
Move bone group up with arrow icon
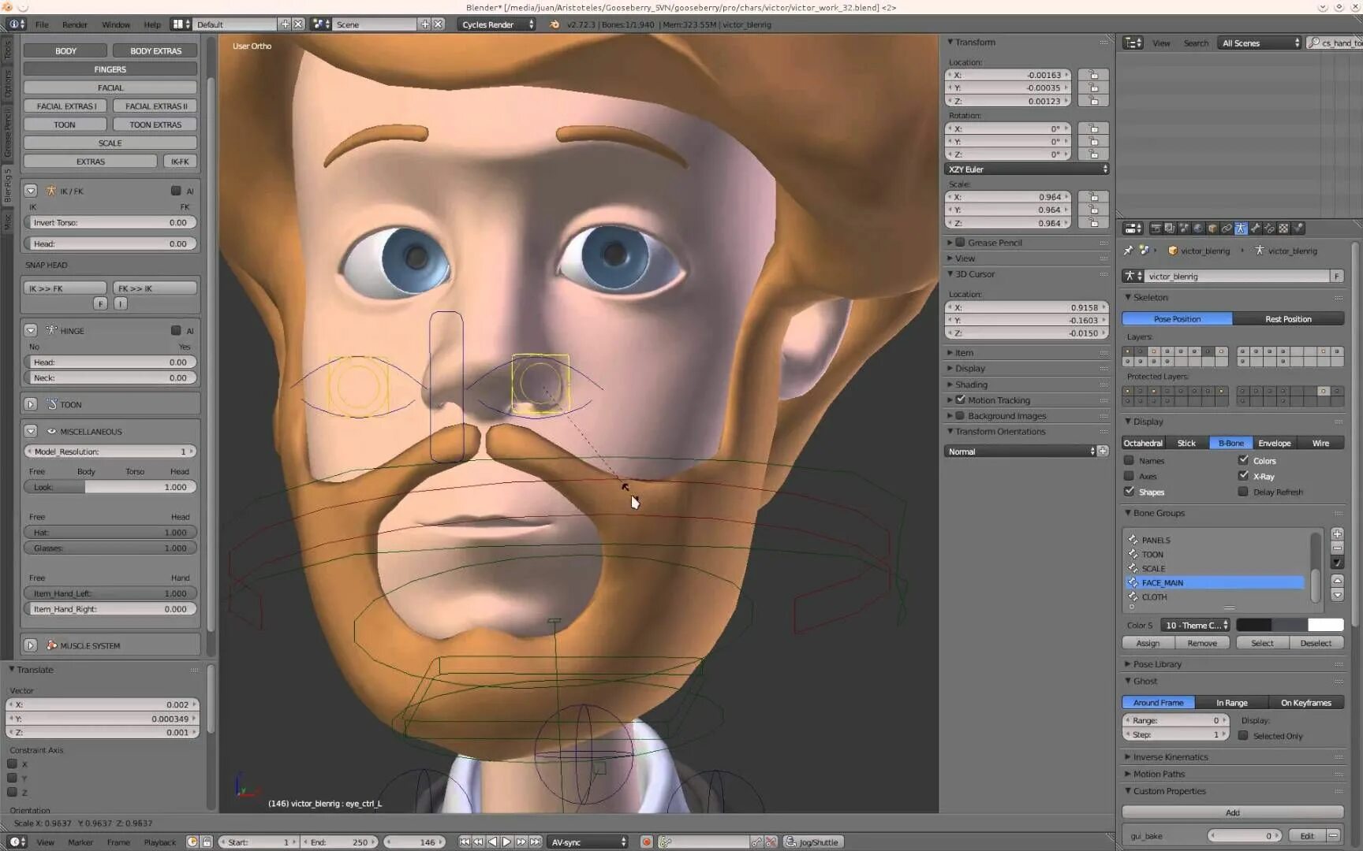point(1337,581)
